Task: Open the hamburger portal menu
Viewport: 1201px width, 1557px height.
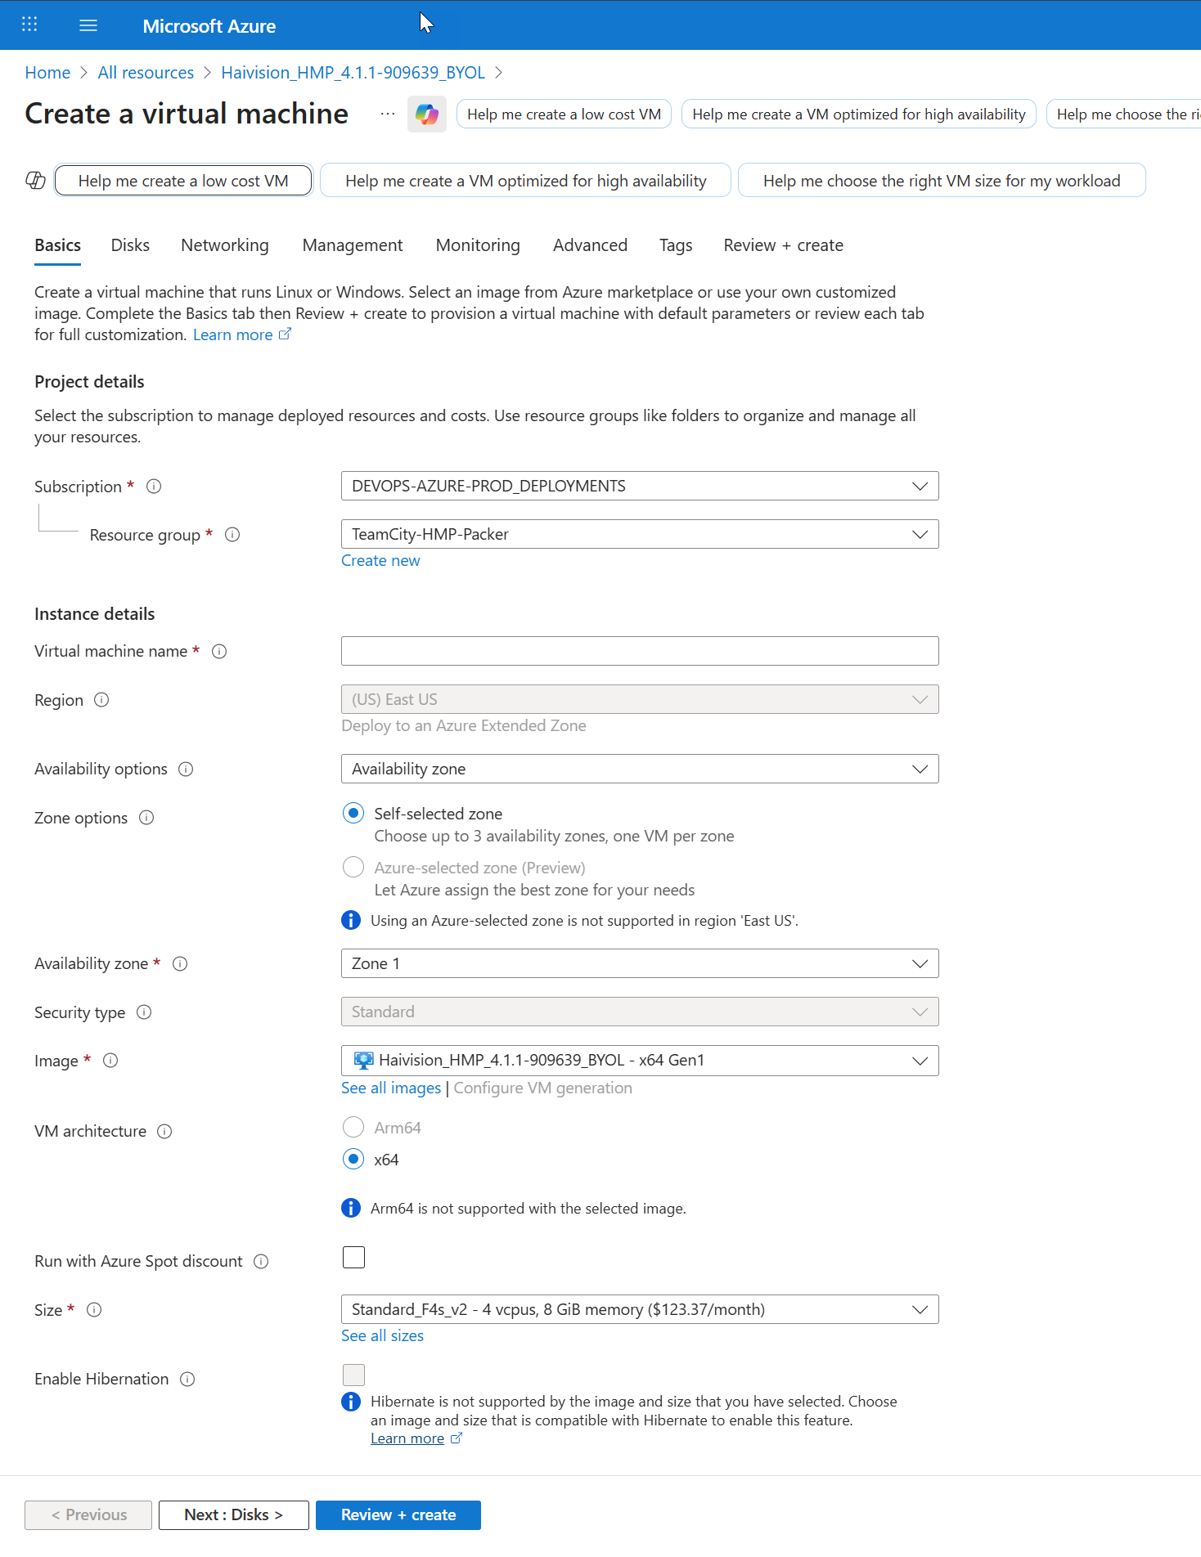Action: pos(88,25)
